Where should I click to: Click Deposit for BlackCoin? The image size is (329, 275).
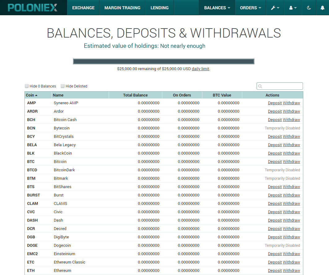coord(275,153)
